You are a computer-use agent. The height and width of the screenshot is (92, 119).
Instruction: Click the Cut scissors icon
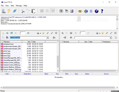tap(23, 11)
